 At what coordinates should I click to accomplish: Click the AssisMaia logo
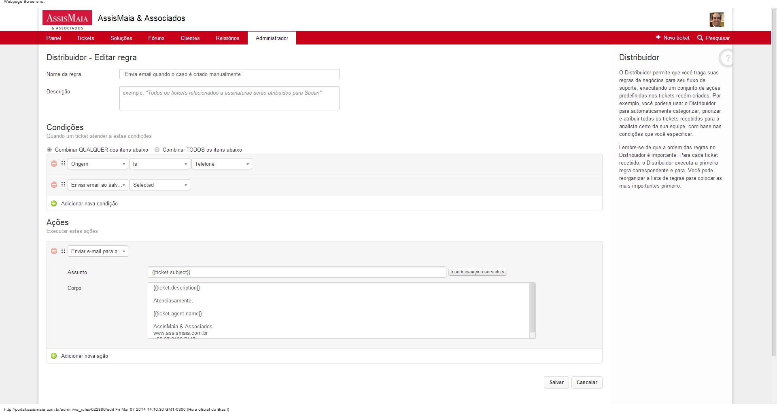tap(67, 20)
